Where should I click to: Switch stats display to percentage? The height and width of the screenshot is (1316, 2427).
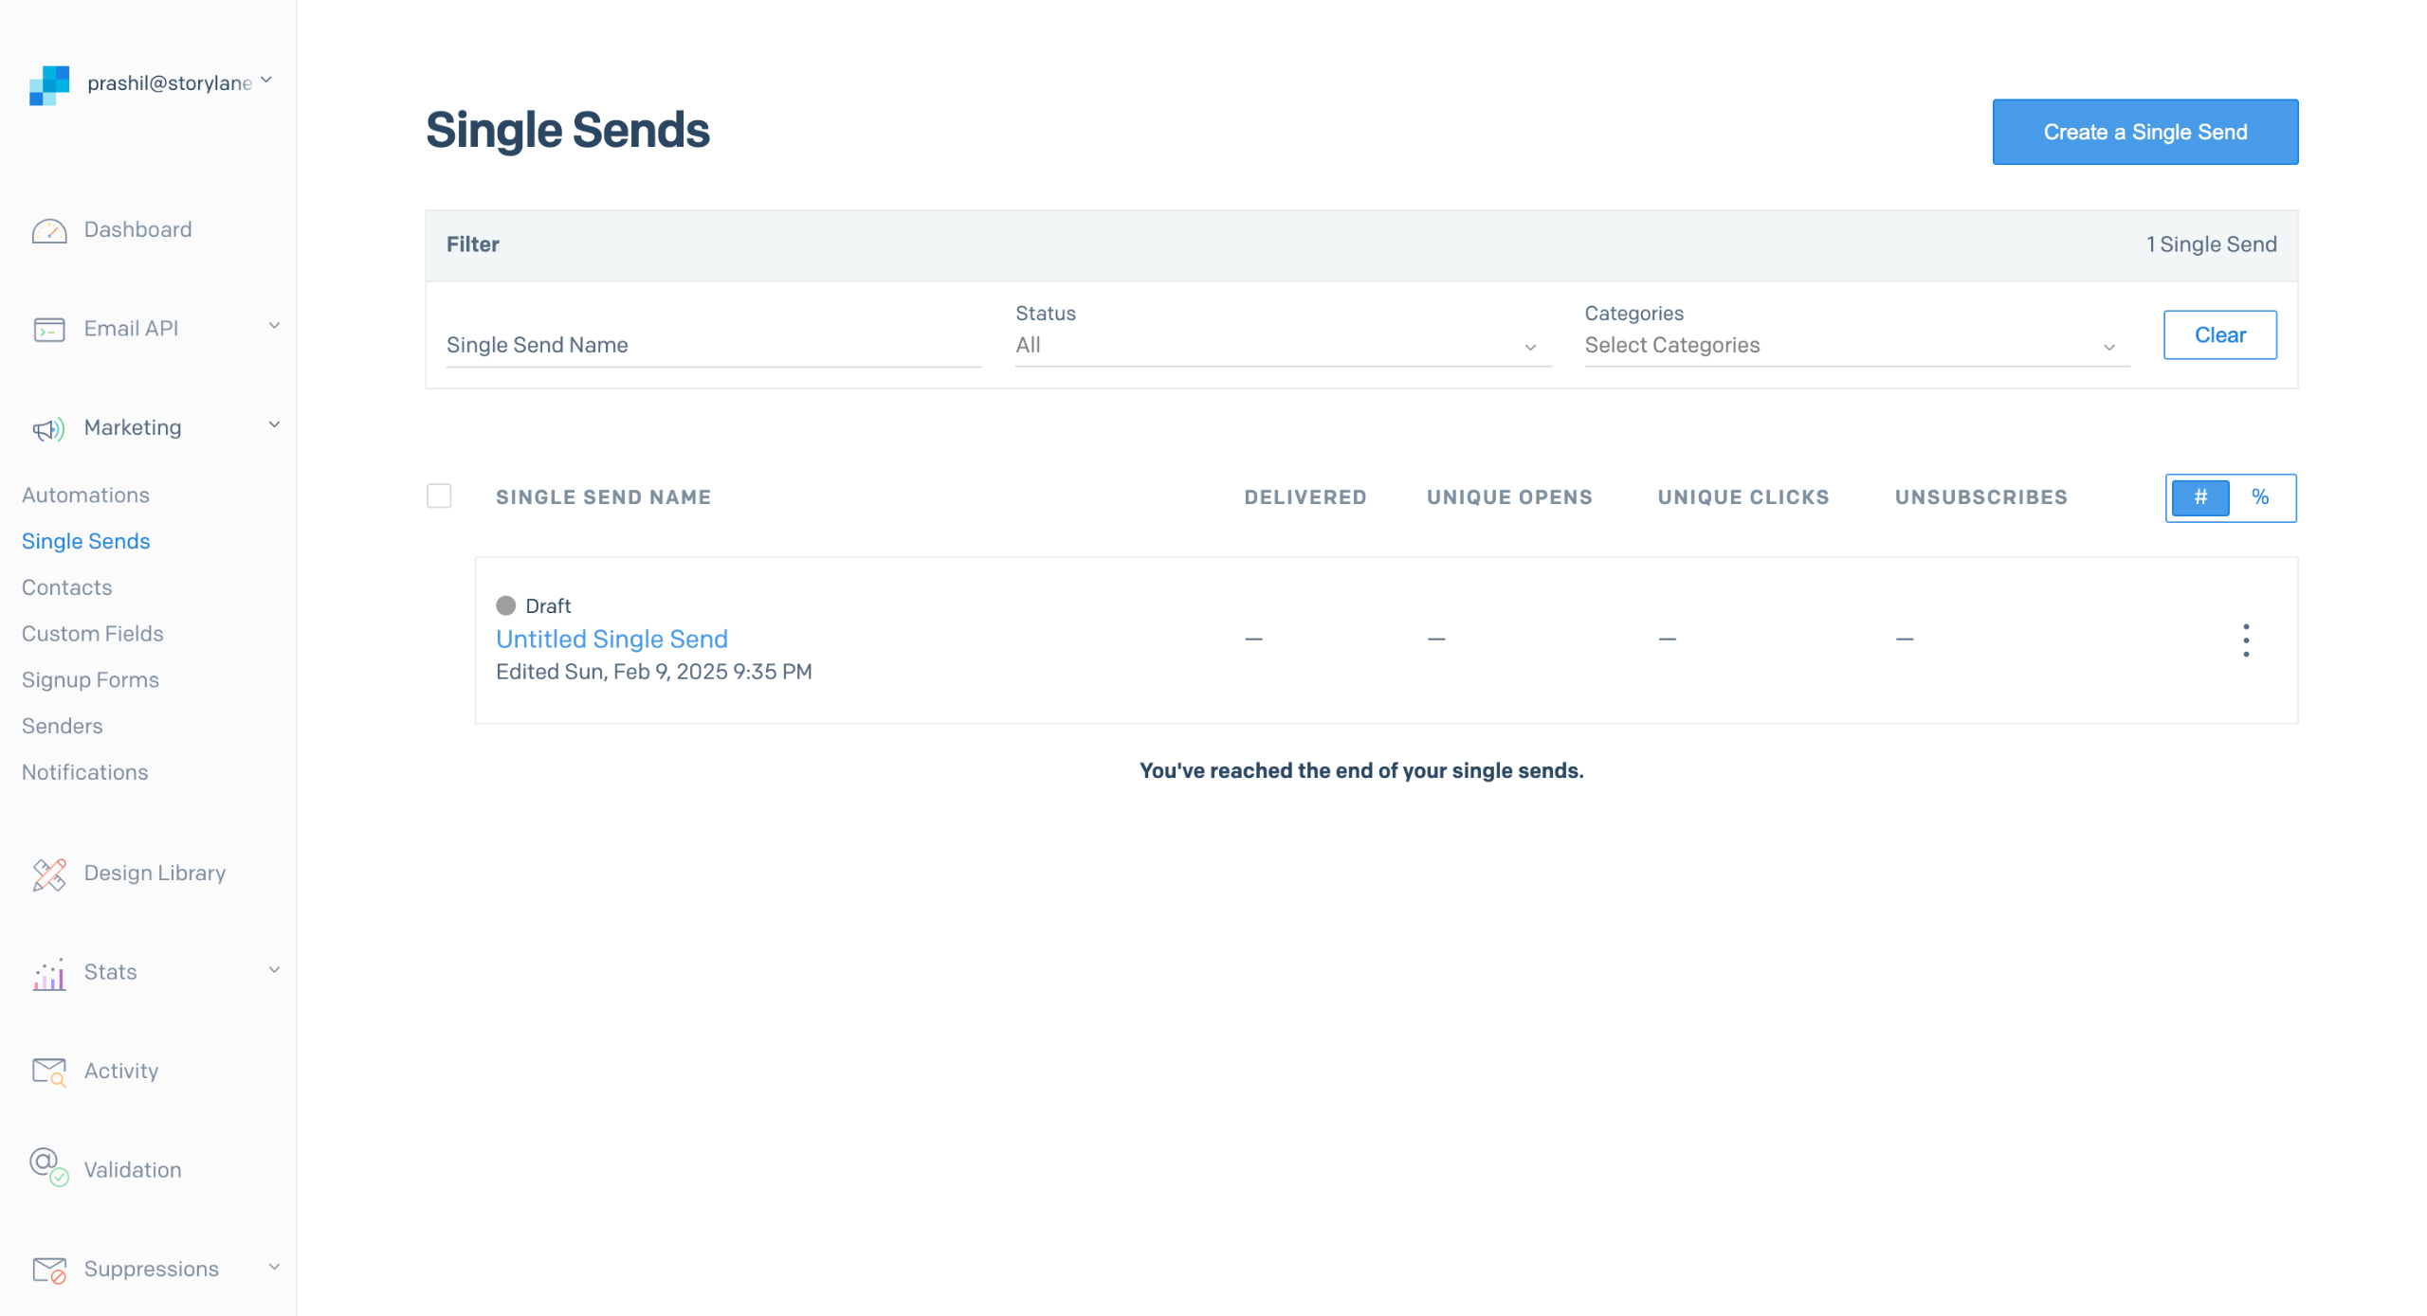tap(2260, 497)
